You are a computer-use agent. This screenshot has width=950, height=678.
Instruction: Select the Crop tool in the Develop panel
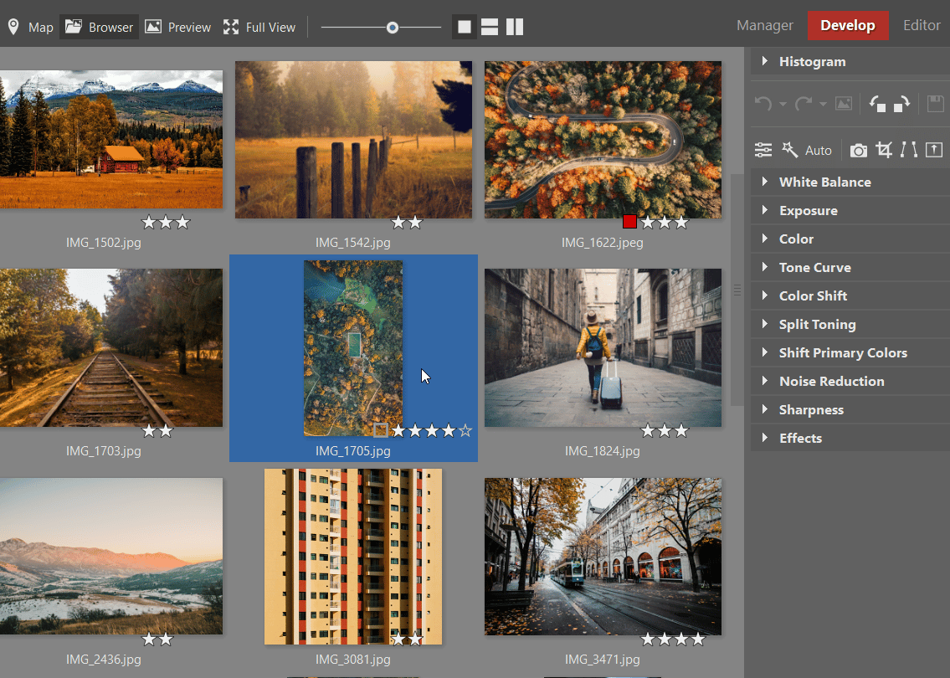[x=883, y=149]
